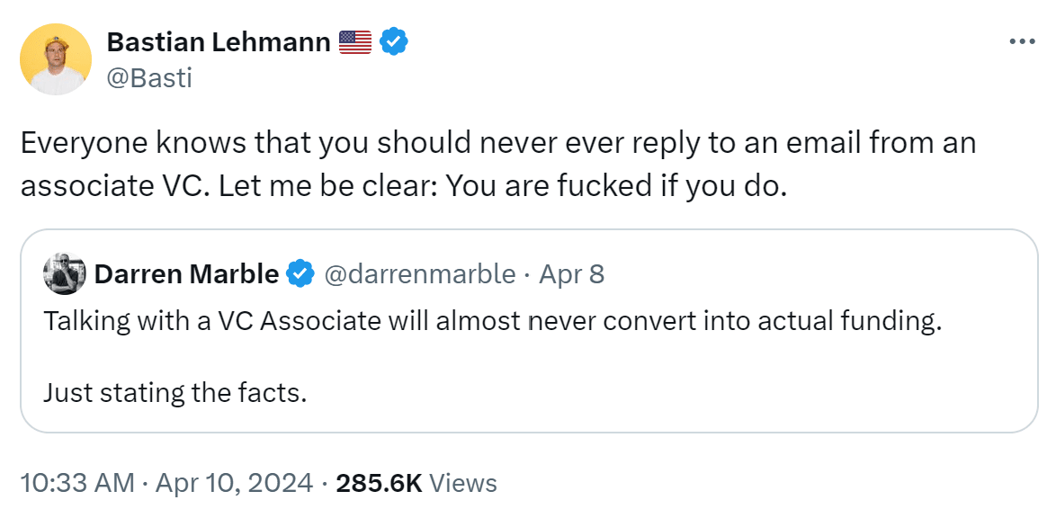Click Bastian Lehmann's blue verified badge
This screenshot has height=509, width=1056.
click(x=393, y=41)
